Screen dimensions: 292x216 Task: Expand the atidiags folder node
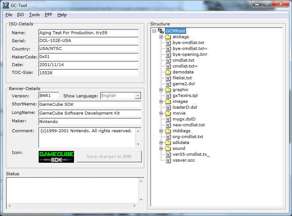point(161,37)
